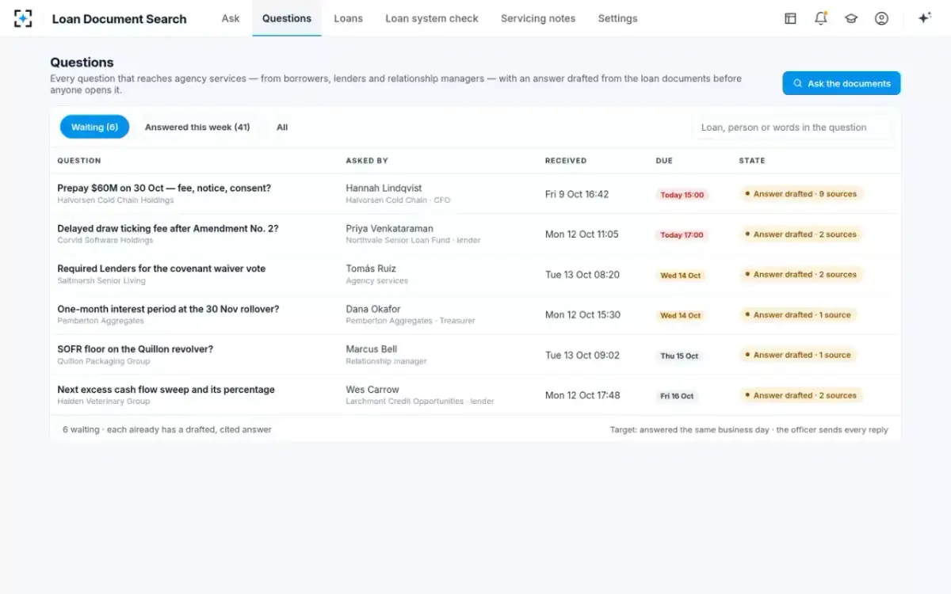The width and height of the screenshot is (951, 594).
Task: Click asker Dana Okafor
Action: point(373,309)
